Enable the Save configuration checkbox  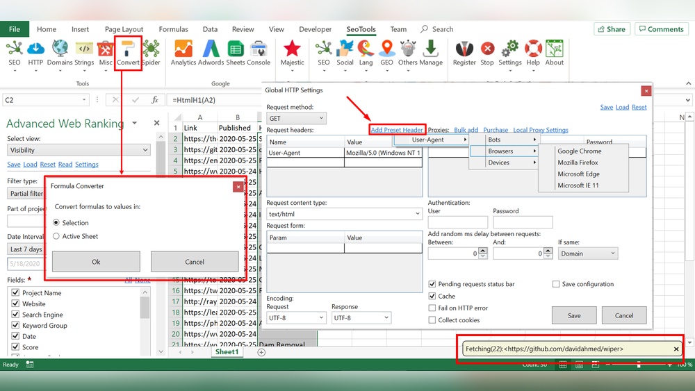(x=556, y=284)
